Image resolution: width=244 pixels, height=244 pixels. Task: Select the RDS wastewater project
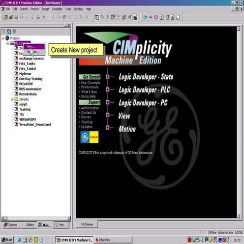pos(30,89)
